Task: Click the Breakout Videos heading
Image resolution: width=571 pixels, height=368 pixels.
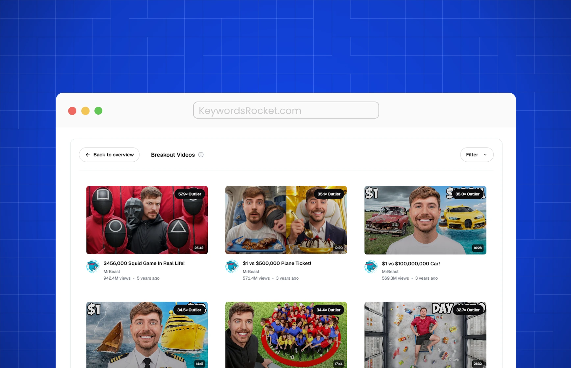Action: coord(173,155)
